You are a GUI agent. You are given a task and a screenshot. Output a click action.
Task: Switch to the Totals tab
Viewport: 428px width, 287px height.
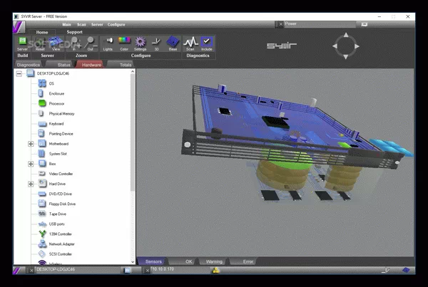(x=126, y=65)
